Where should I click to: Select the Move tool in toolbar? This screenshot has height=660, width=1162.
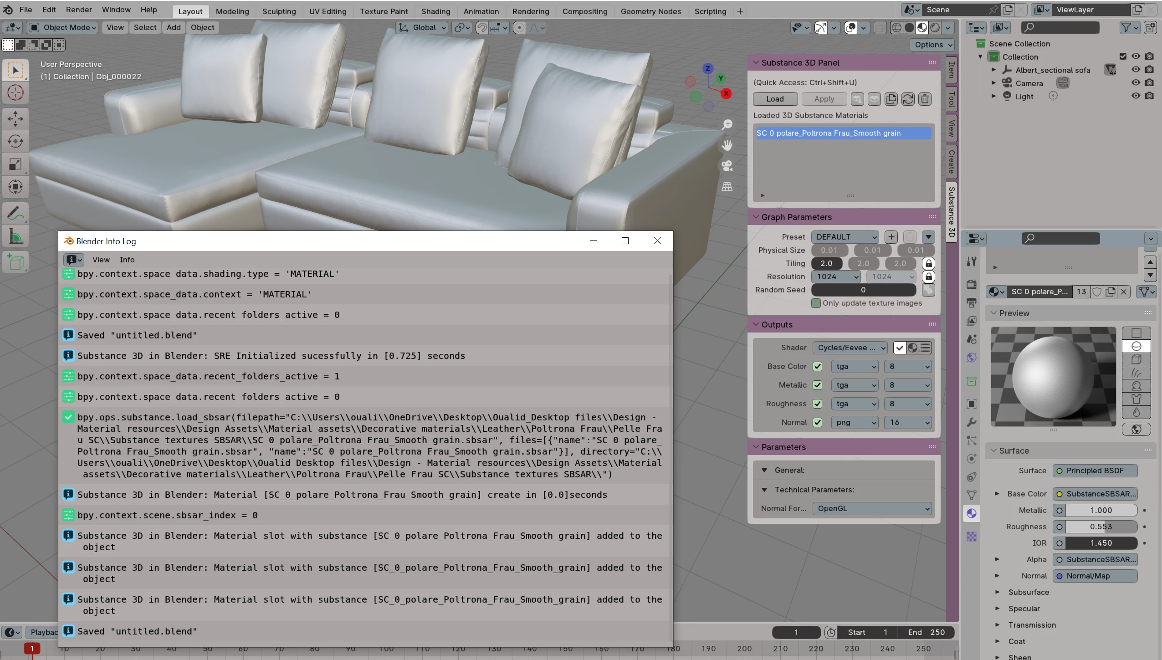click(15, 118)
